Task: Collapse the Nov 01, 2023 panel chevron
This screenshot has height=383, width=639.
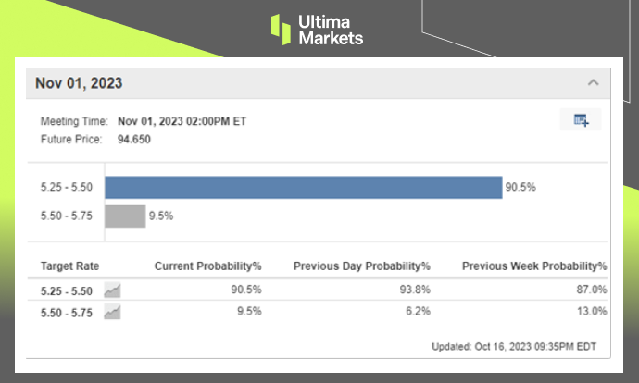Action: coord(594,82)
